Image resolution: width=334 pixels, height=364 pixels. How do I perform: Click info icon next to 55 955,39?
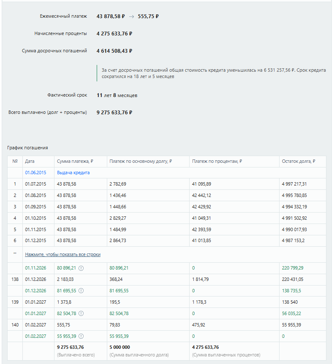[x=81, y=337]
